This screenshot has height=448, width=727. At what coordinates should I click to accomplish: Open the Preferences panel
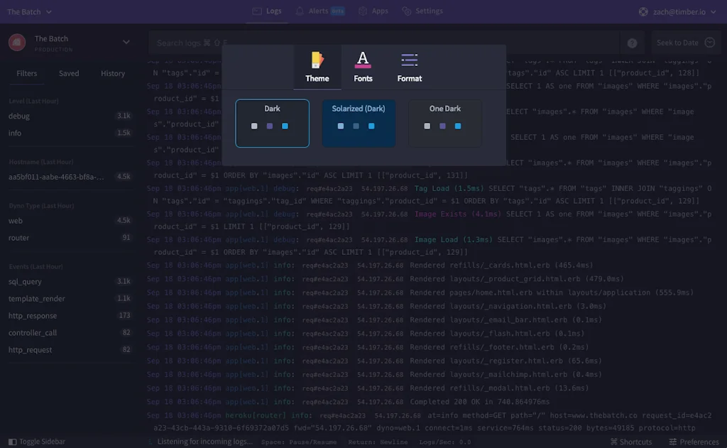694,442
